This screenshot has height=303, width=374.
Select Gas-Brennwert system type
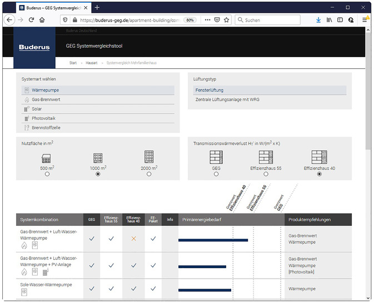tap(46, 99)
